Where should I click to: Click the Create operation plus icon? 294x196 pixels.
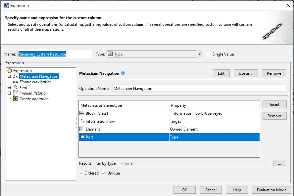point(16,99)
